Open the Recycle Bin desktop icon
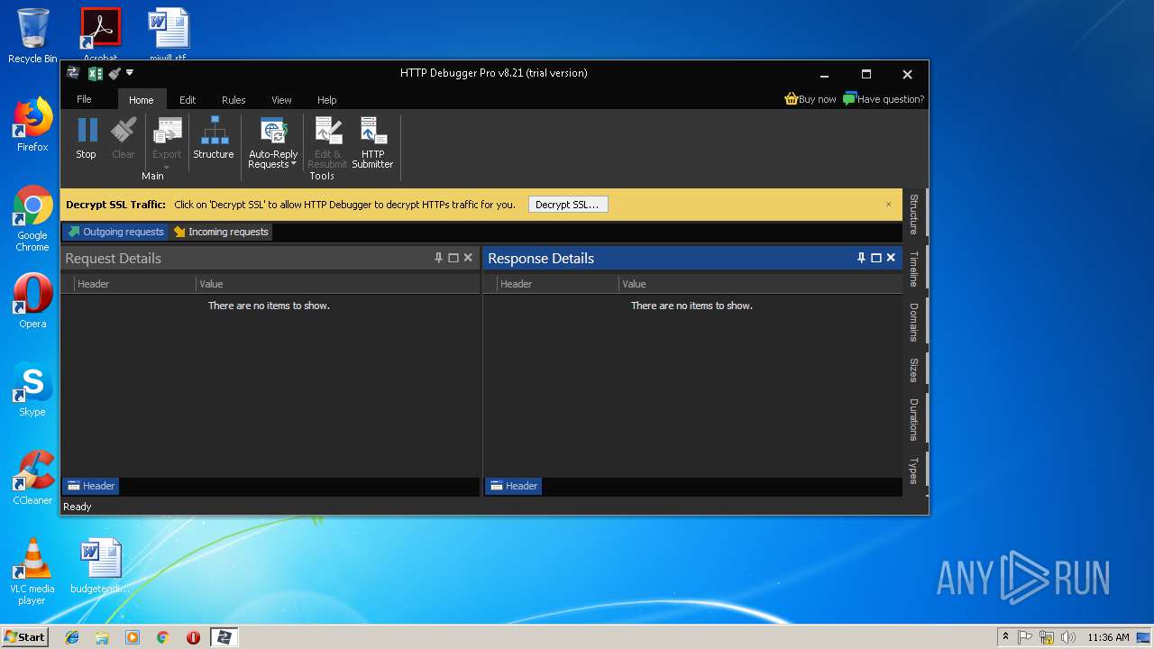Screen dimensions: 1154x649 point(32,36)
